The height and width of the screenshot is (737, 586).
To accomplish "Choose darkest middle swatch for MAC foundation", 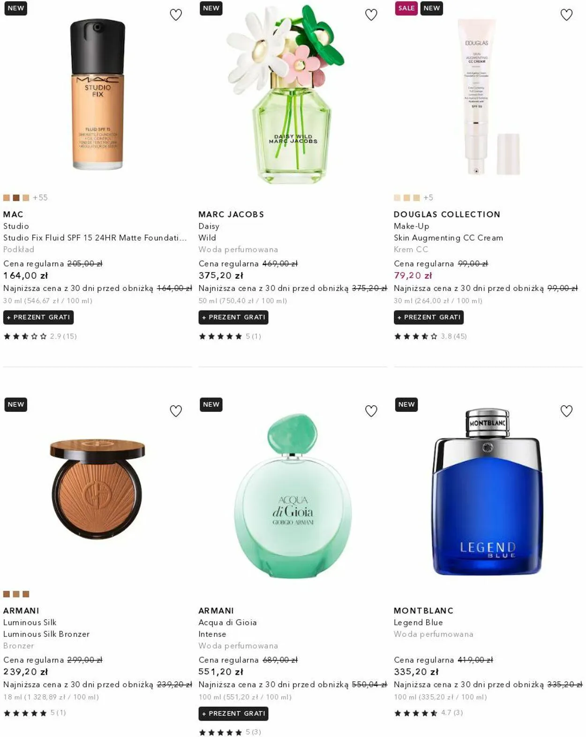I will pos(16,198).
